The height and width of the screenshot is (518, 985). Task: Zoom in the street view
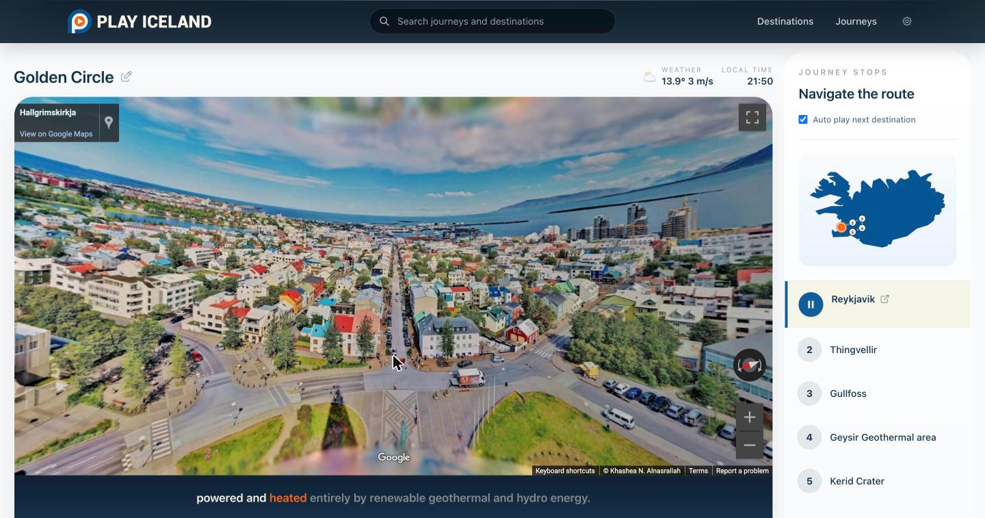[x=750, y=417]
